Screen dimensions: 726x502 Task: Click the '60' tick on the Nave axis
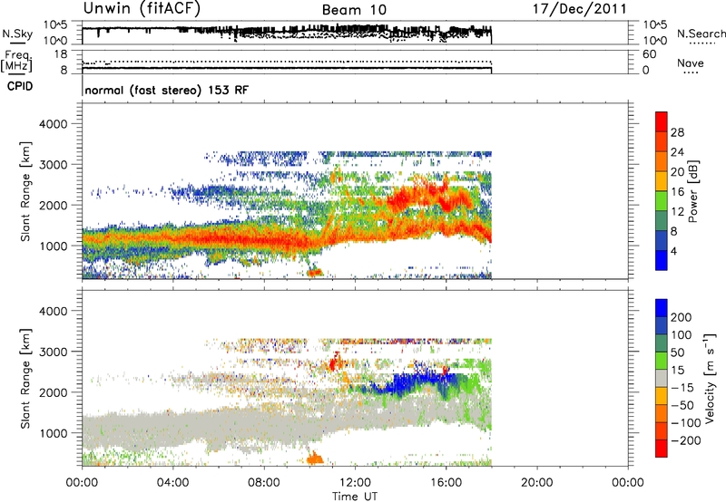tap(650, 54)
